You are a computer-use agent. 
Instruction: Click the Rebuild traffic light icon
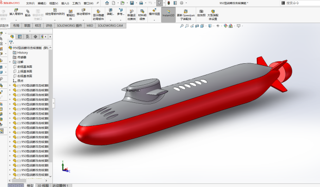pos(168,3)
